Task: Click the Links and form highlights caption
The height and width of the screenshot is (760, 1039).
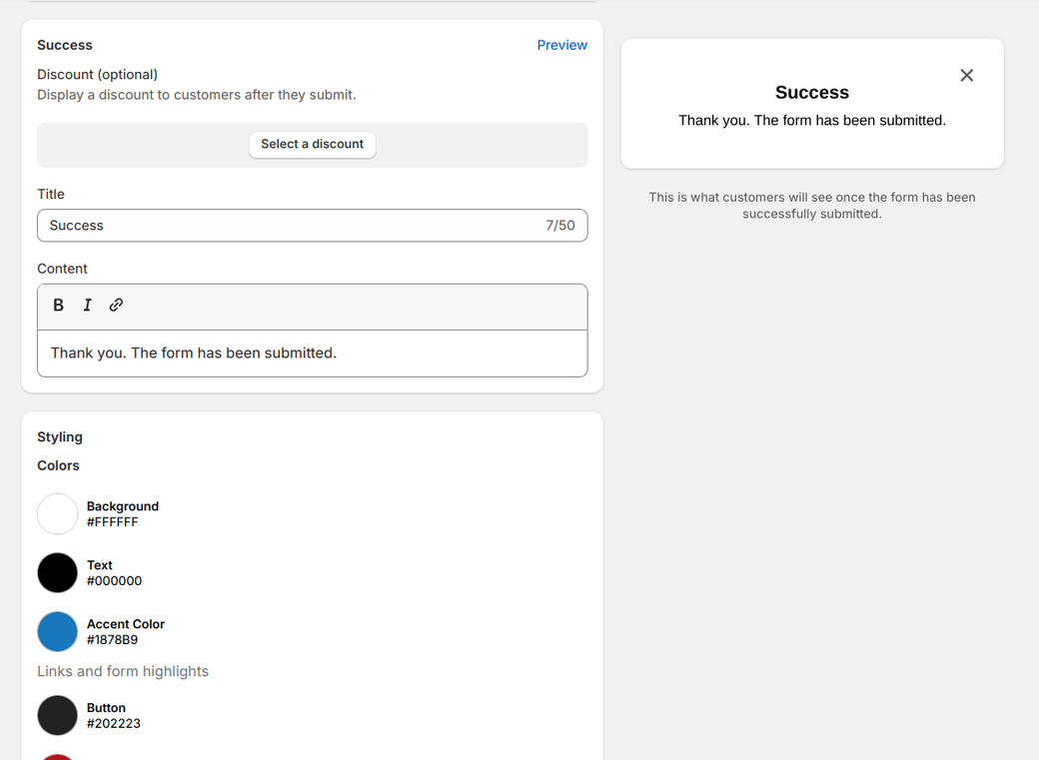Action: [123, 671]
